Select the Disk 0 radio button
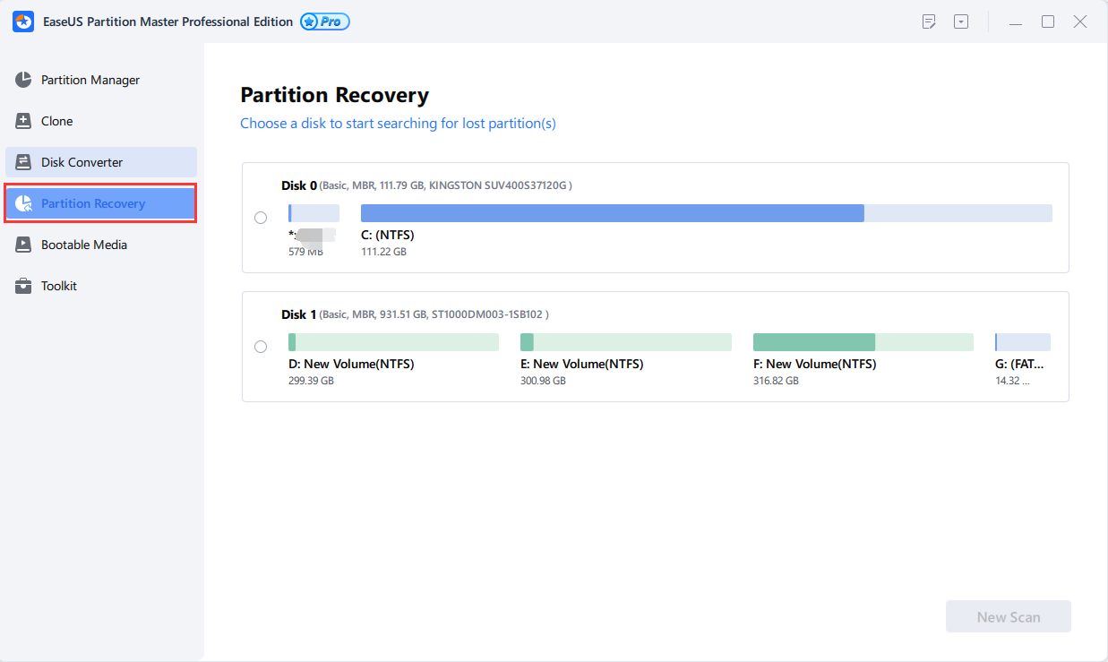This screenshot has height=662, width=1108. pos(261,218)
